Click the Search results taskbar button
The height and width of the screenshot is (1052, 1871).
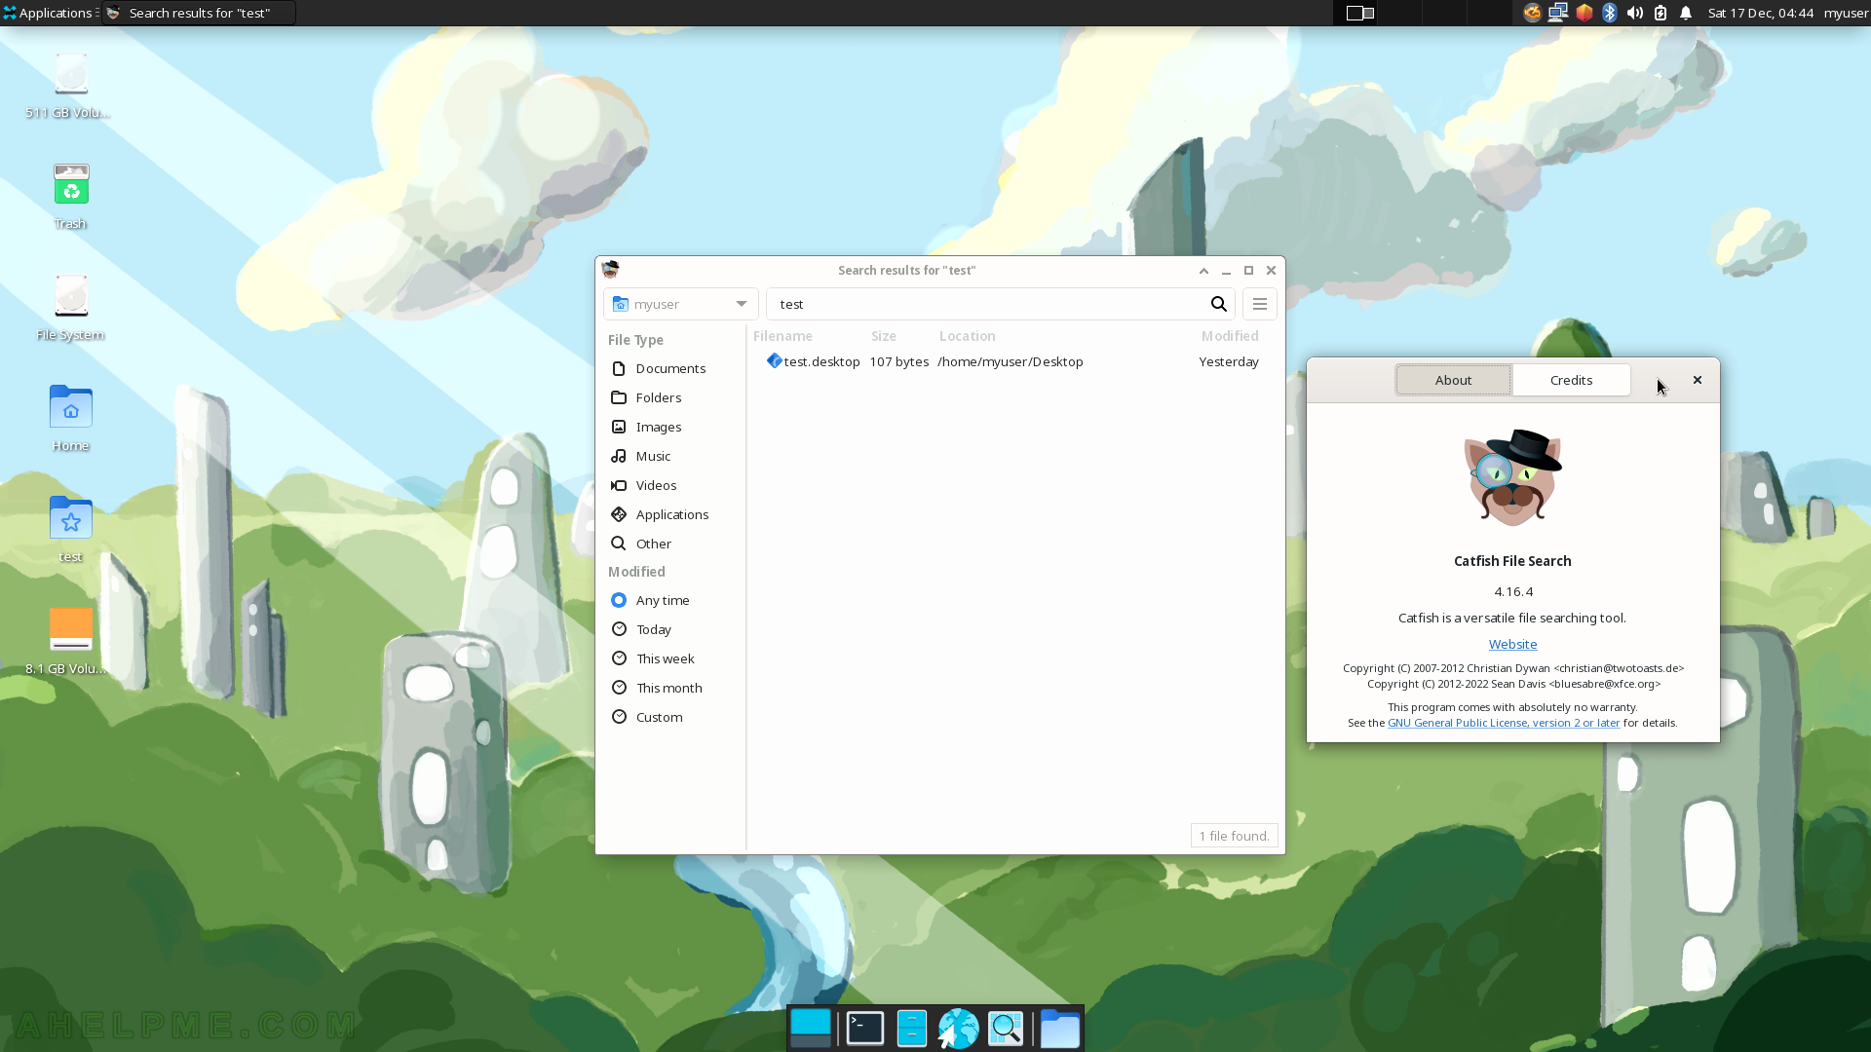(199, 13)
